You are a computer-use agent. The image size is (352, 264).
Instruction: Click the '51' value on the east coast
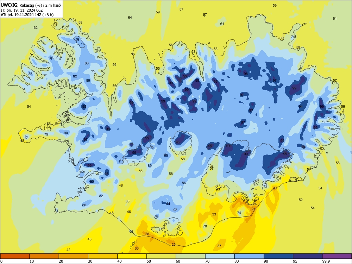pos(309,170)
